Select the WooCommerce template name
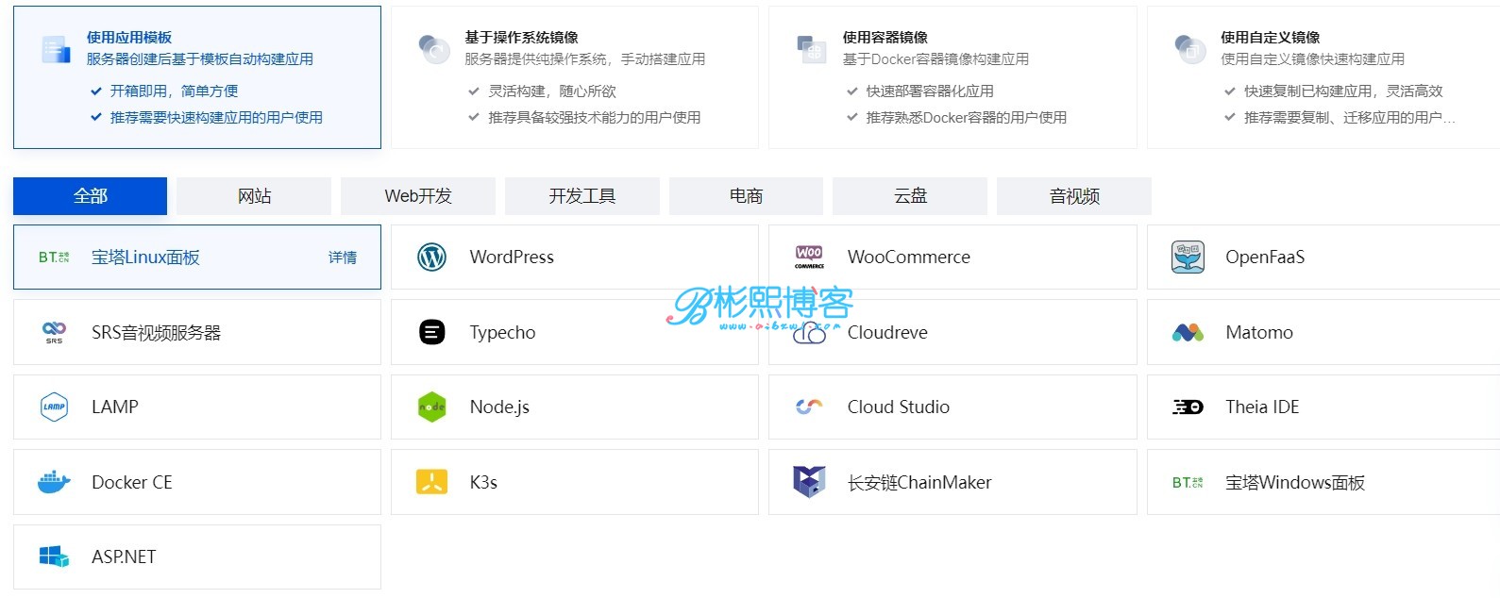This screenshot has width=1500, height=598. (x=909, y=257)
